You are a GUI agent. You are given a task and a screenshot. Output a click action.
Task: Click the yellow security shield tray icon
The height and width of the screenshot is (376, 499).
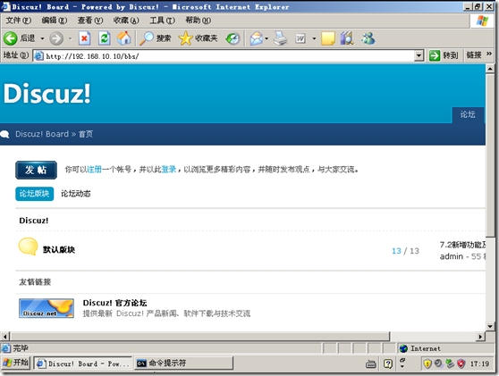(427, 363)
